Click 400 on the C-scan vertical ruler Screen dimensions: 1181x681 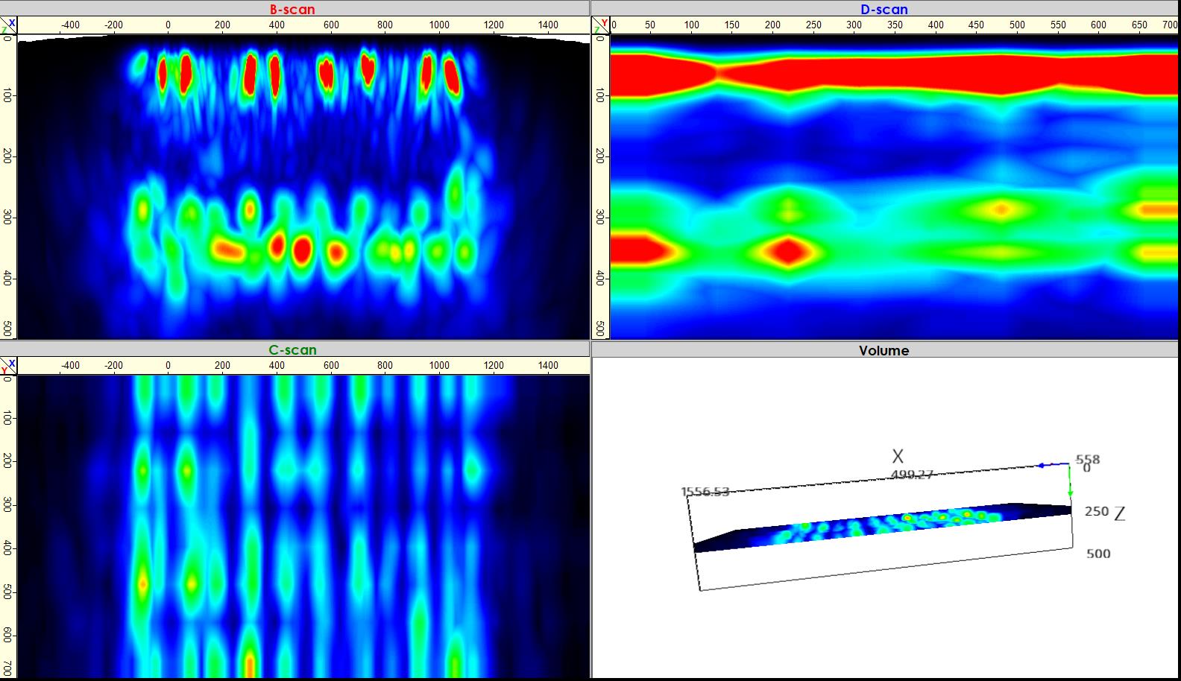pyautogui.click(x=7, y=549)
